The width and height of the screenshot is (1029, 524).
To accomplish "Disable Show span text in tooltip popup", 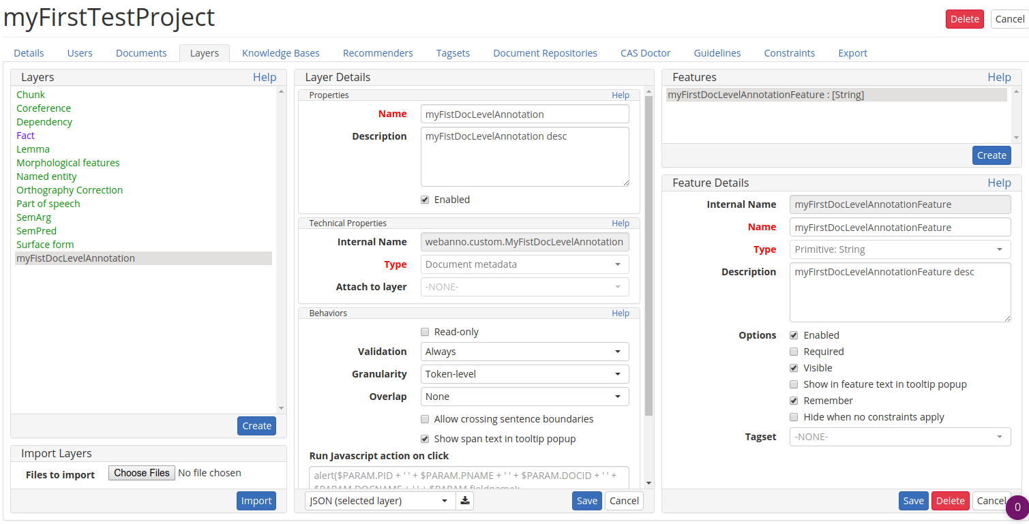I will click(x=425, y=438).
